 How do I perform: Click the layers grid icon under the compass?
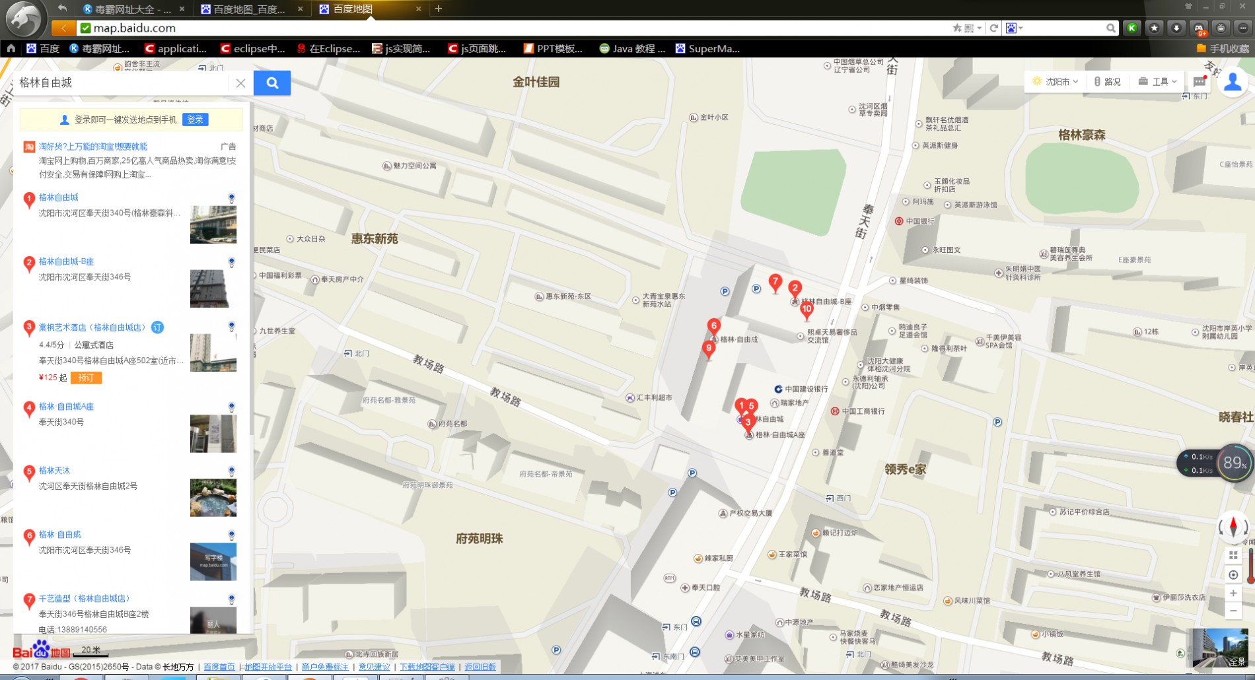pyautogui.click(x=1233, y=555)
